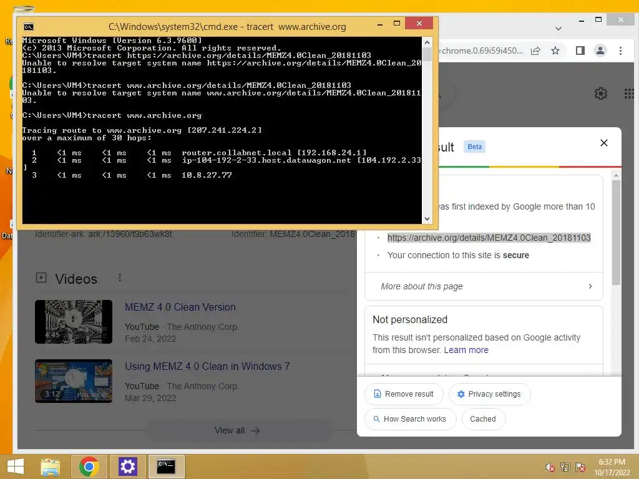This screenshot has width=639, height=479.
Task: Click the Learn more link
Action: click(x=466, y=351)
